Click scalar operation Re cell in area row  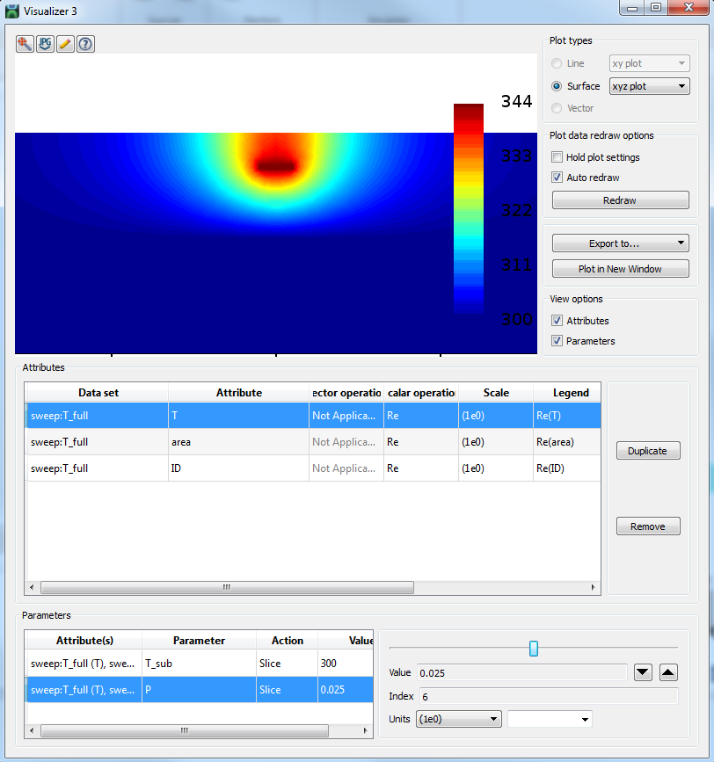tap(421, 442)
